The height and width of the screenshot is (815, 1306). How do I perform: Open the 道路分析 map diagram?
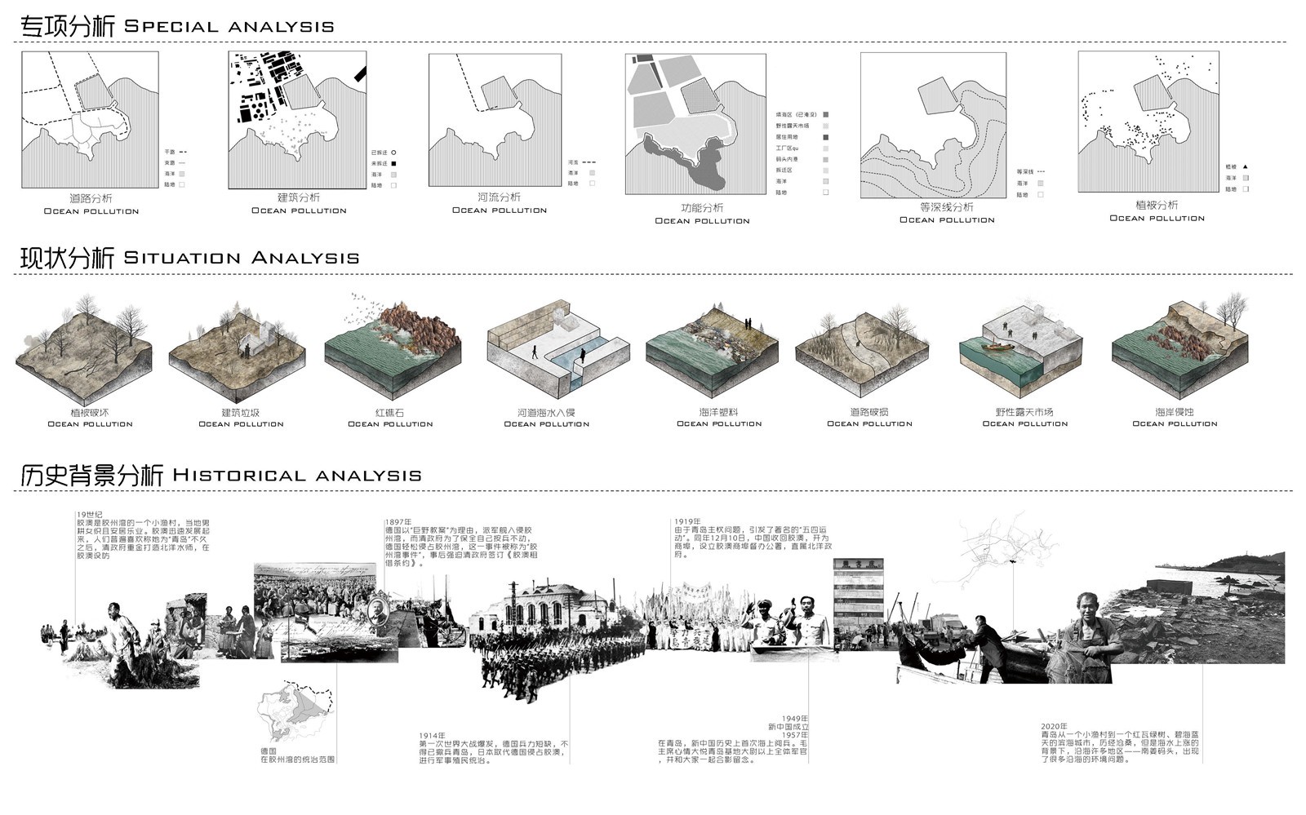point(91,120)
